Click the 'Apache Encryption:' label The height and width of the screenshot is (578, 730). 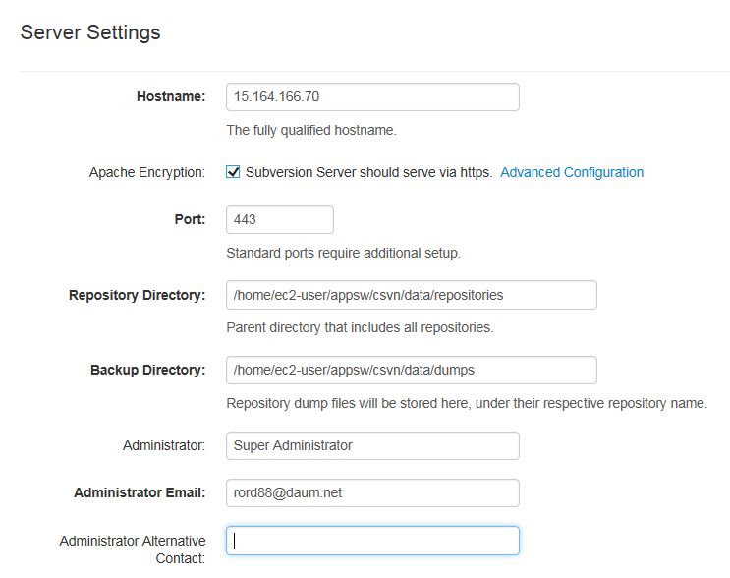click(x=147, y=172)
